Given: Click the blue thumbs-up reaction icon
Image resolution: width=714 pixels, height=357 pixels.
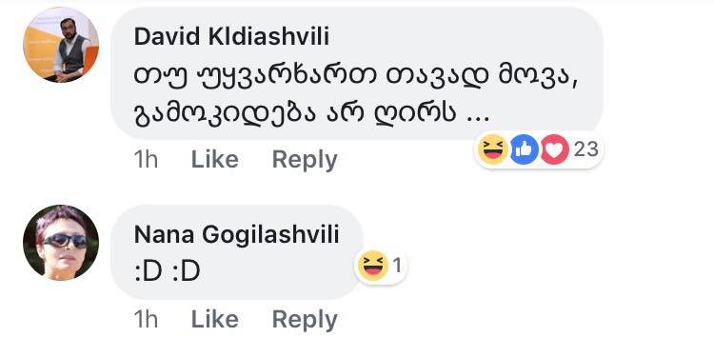Looking at the screenshot, I should [x=525, y=149].
